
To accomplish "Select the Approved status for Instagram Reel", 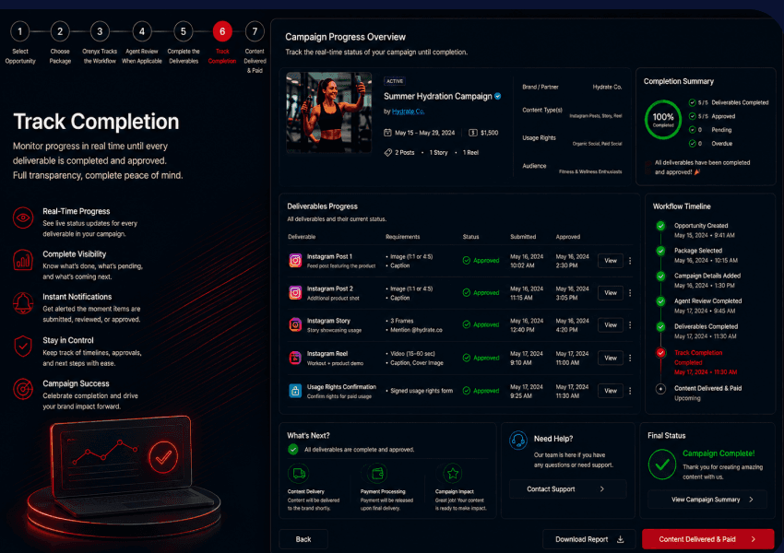I will coord(481,358).
